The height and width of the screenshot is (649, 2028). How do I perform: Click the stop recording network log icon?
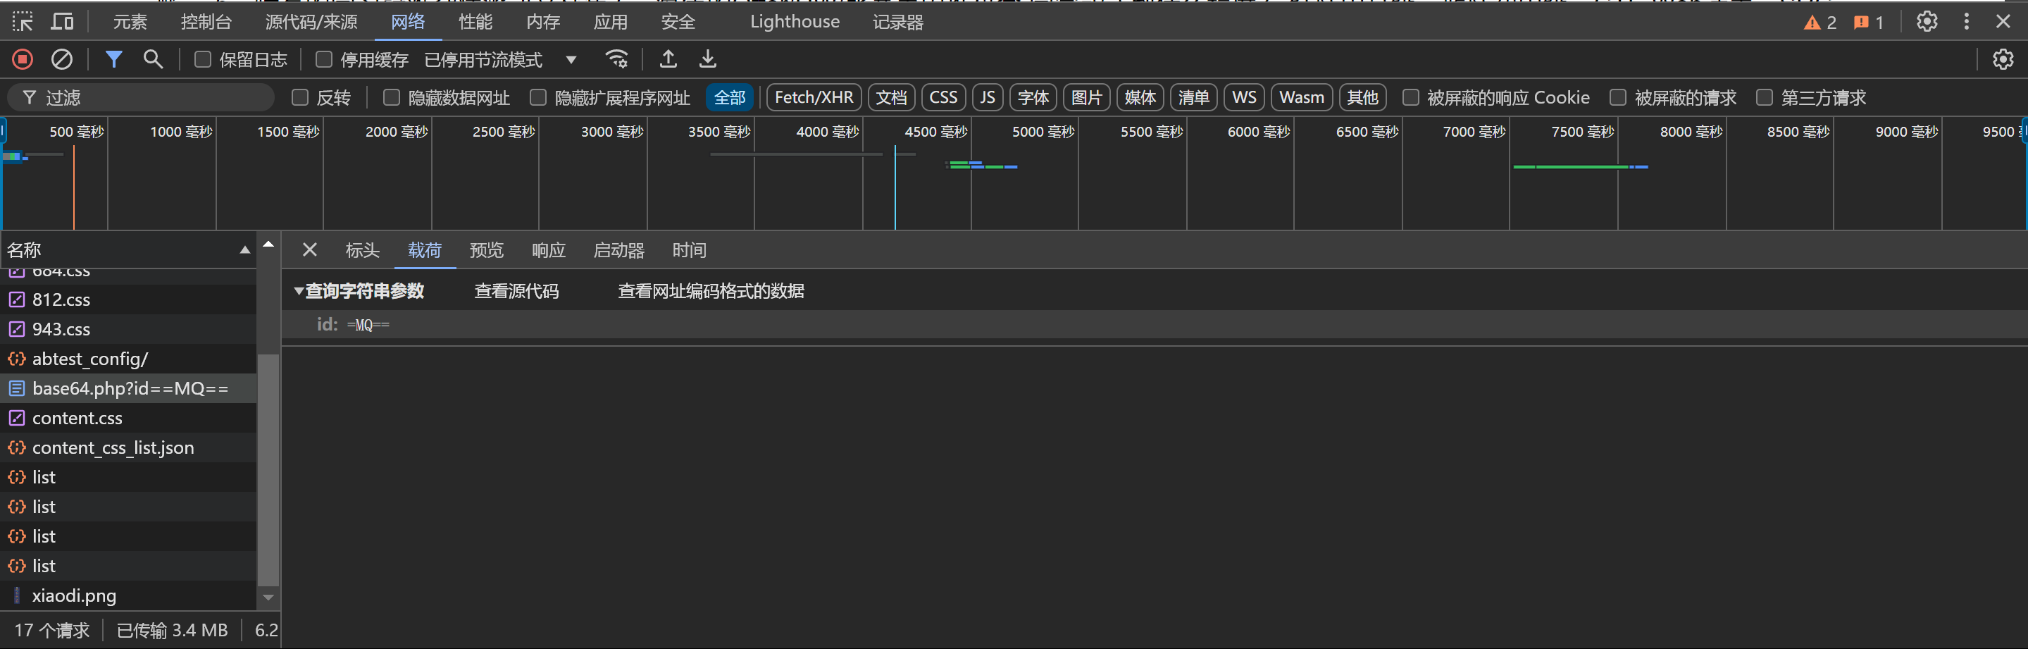point(23,59)
